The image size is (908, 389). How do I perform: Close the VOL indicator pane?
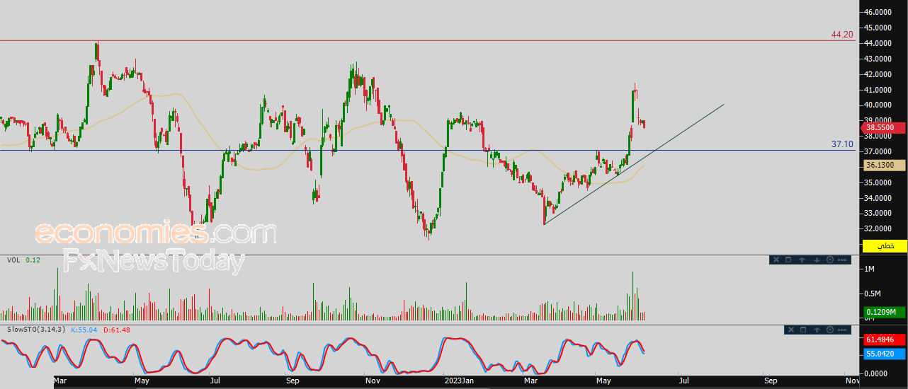click(x=776, y=260)
